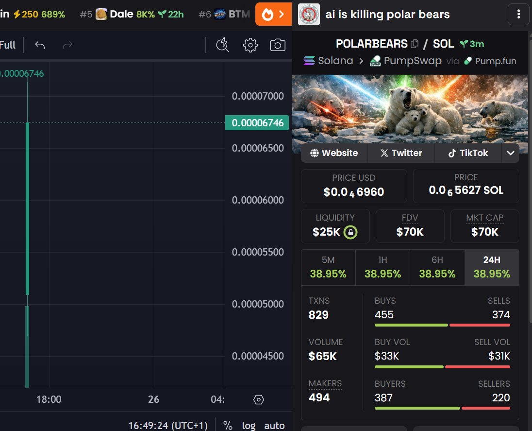
Task: Click the buy volume versus sell volume bar
Action: pos(442,367)
